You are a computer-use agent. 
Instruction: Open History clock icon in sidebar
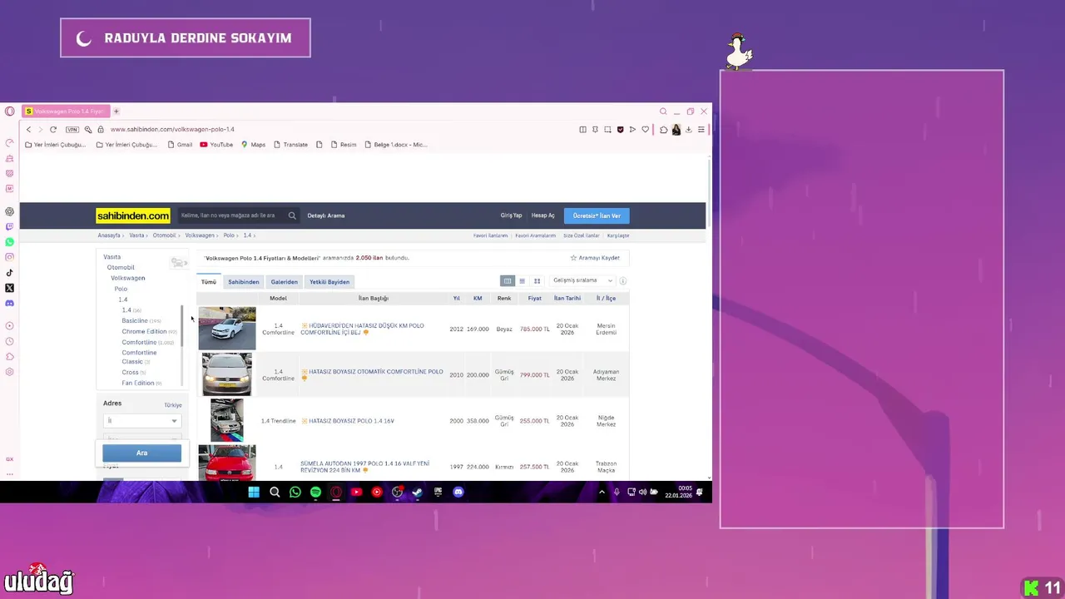[x=9, y=341]
